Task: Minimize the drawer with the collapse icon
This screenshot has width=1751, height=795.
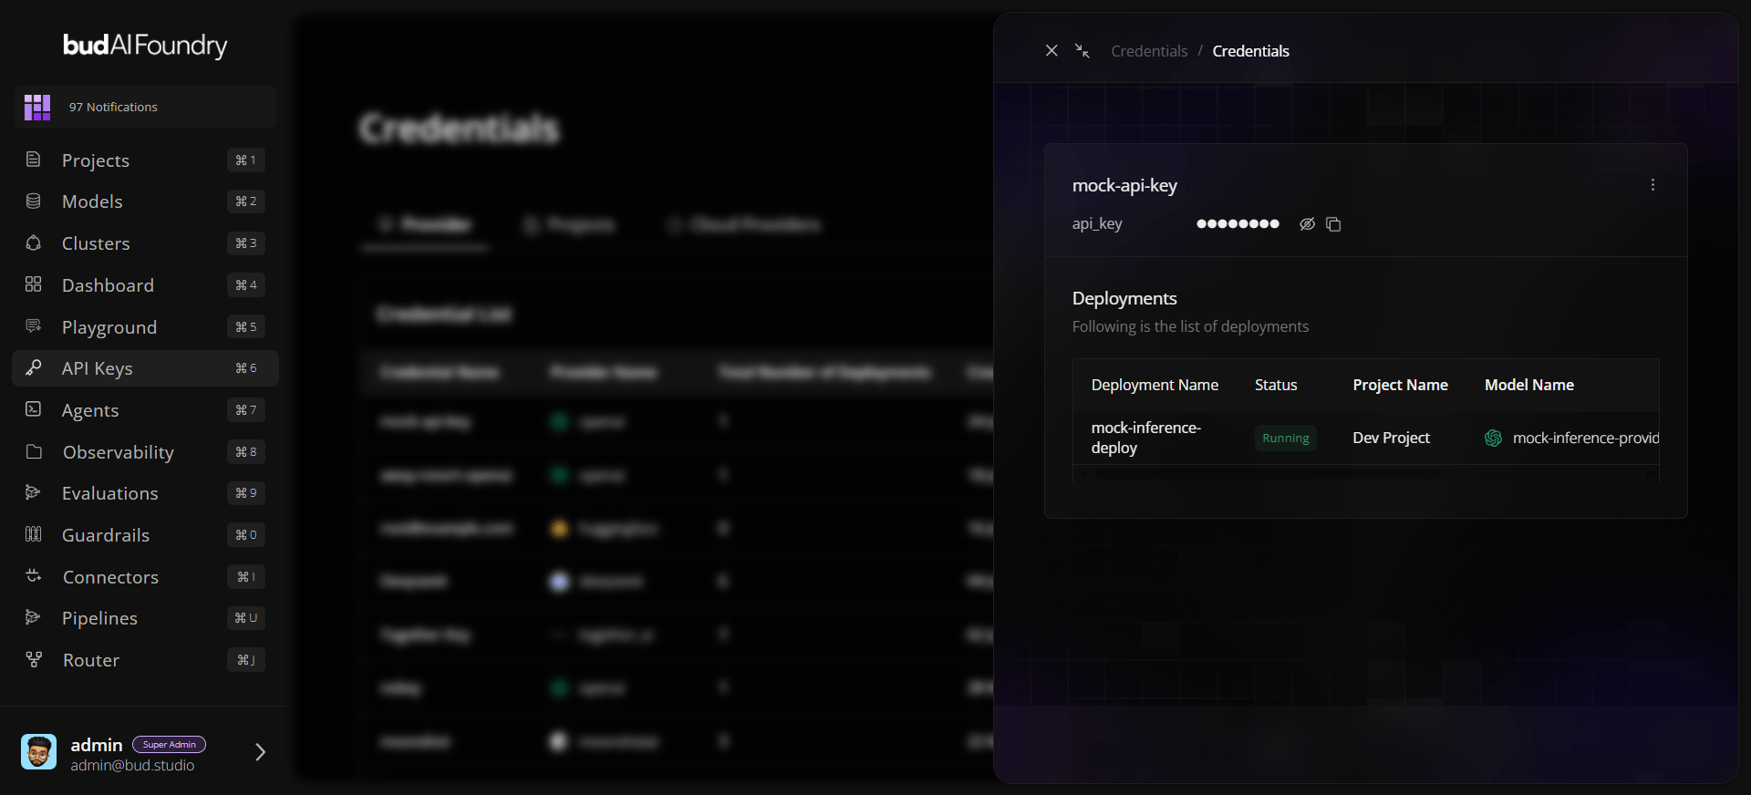Action: [x=1083, y=51]
